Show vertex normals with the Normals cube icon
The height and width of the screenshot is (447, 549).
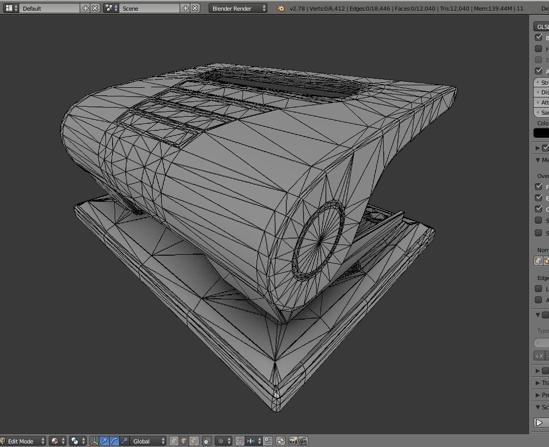coord(538,261)
